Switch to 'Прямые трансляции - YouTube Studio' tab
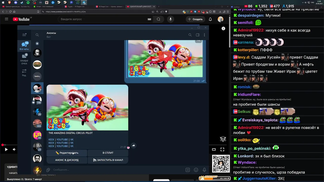 16,7
